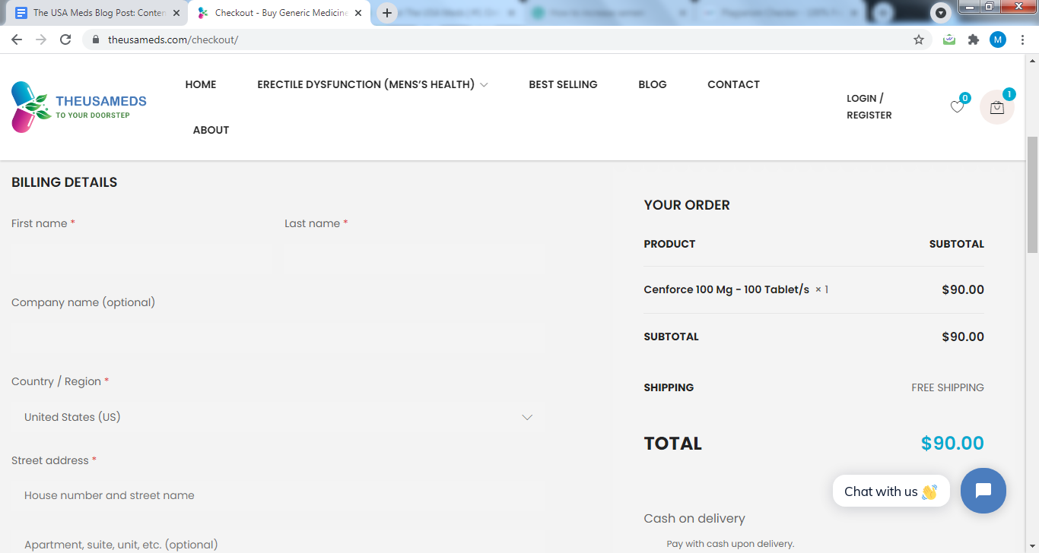The height and width of the screenshot is (553, 1039).
Task: Open the green extension icon in toolbar
Action: (949, 39)
